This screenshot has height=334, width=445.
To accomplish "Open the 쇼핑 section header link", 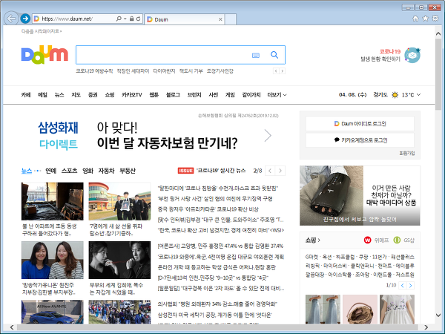I will pyautogui.click(x=312, y=240).
